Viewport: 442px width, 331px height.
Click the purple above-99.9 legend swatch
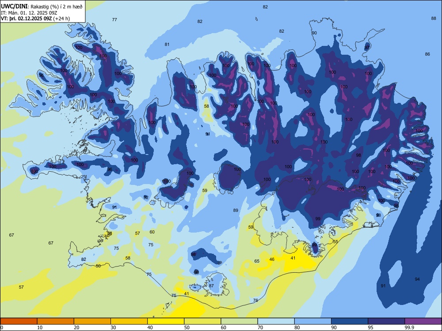click(x=423, y=321)
